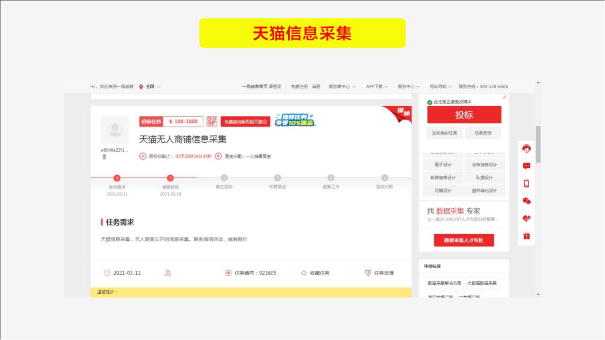Open the 新房装修设计 category link
Screen dimensions: 605x340
(x=443, y=178)
